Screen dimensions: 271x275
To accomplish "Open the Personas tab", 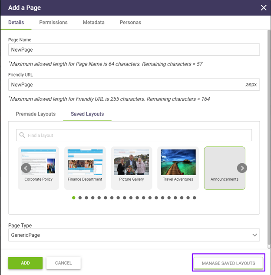I will pos(130,23).
